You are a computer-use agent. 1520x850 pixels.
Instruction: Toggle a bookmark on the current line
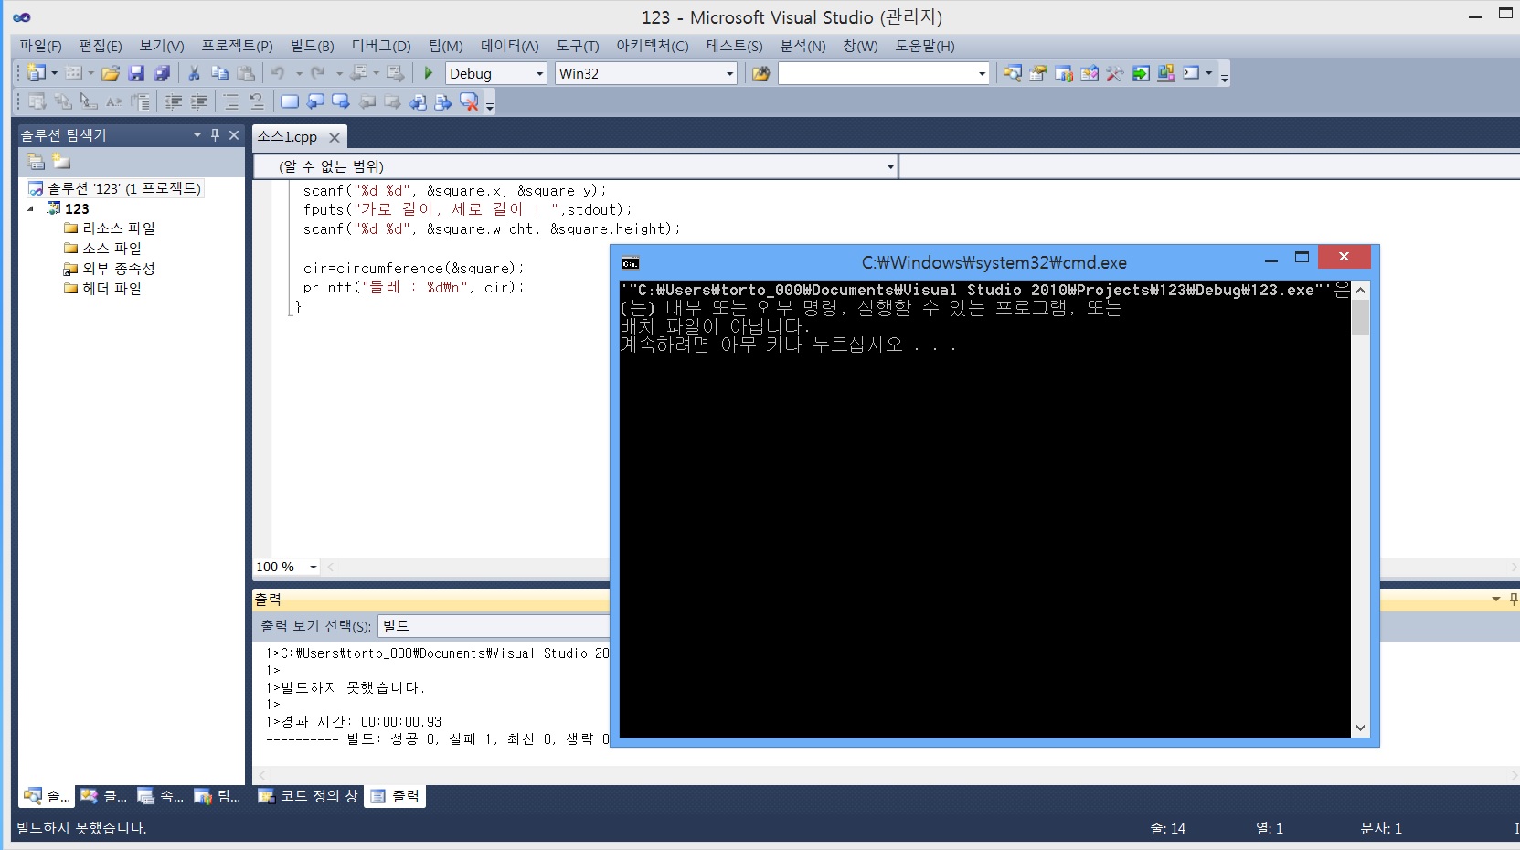pyautogui.click(x=290, y=101)
